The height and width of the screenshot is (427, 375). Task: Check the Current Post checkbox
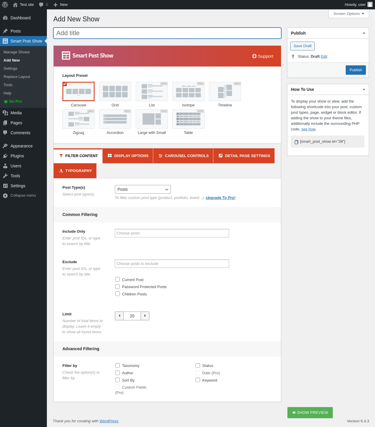pyautogui.click(x=117, y=279)
